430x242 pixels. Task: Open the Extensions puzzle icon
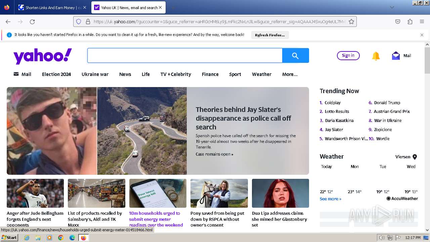click(410, 22)
